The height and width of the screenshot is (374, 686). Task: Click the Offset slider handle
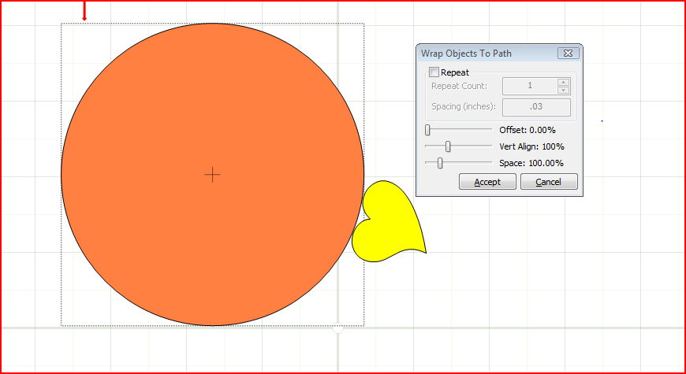click(427, 130)
